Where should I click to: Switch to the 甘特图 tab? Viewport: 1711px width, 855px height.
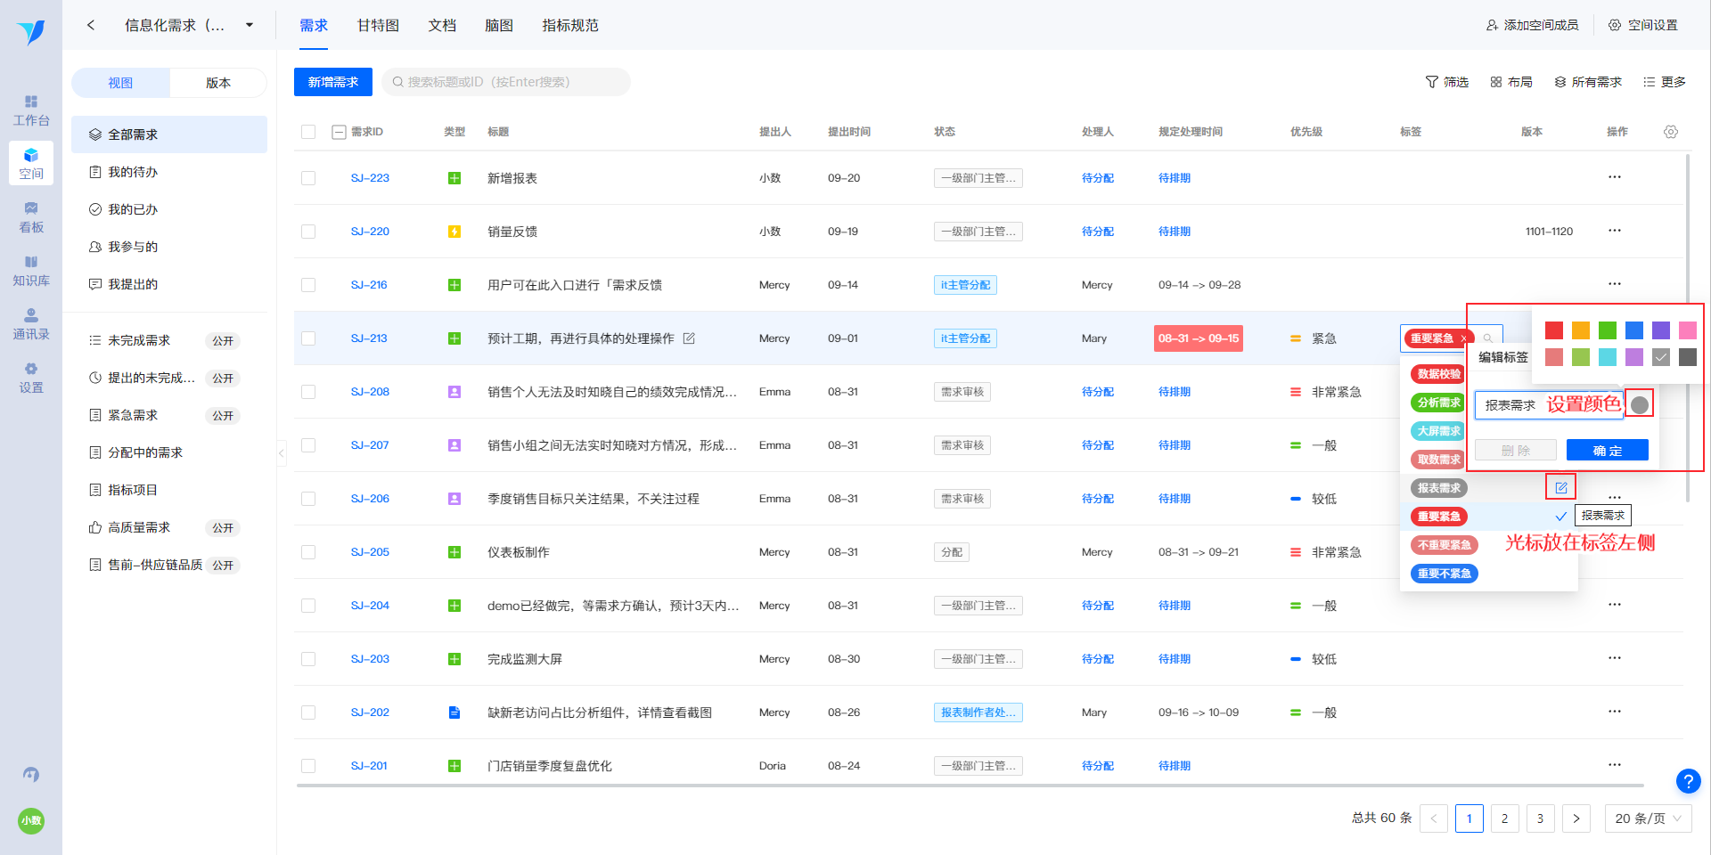pyautogui.click(x=378, y=25)
